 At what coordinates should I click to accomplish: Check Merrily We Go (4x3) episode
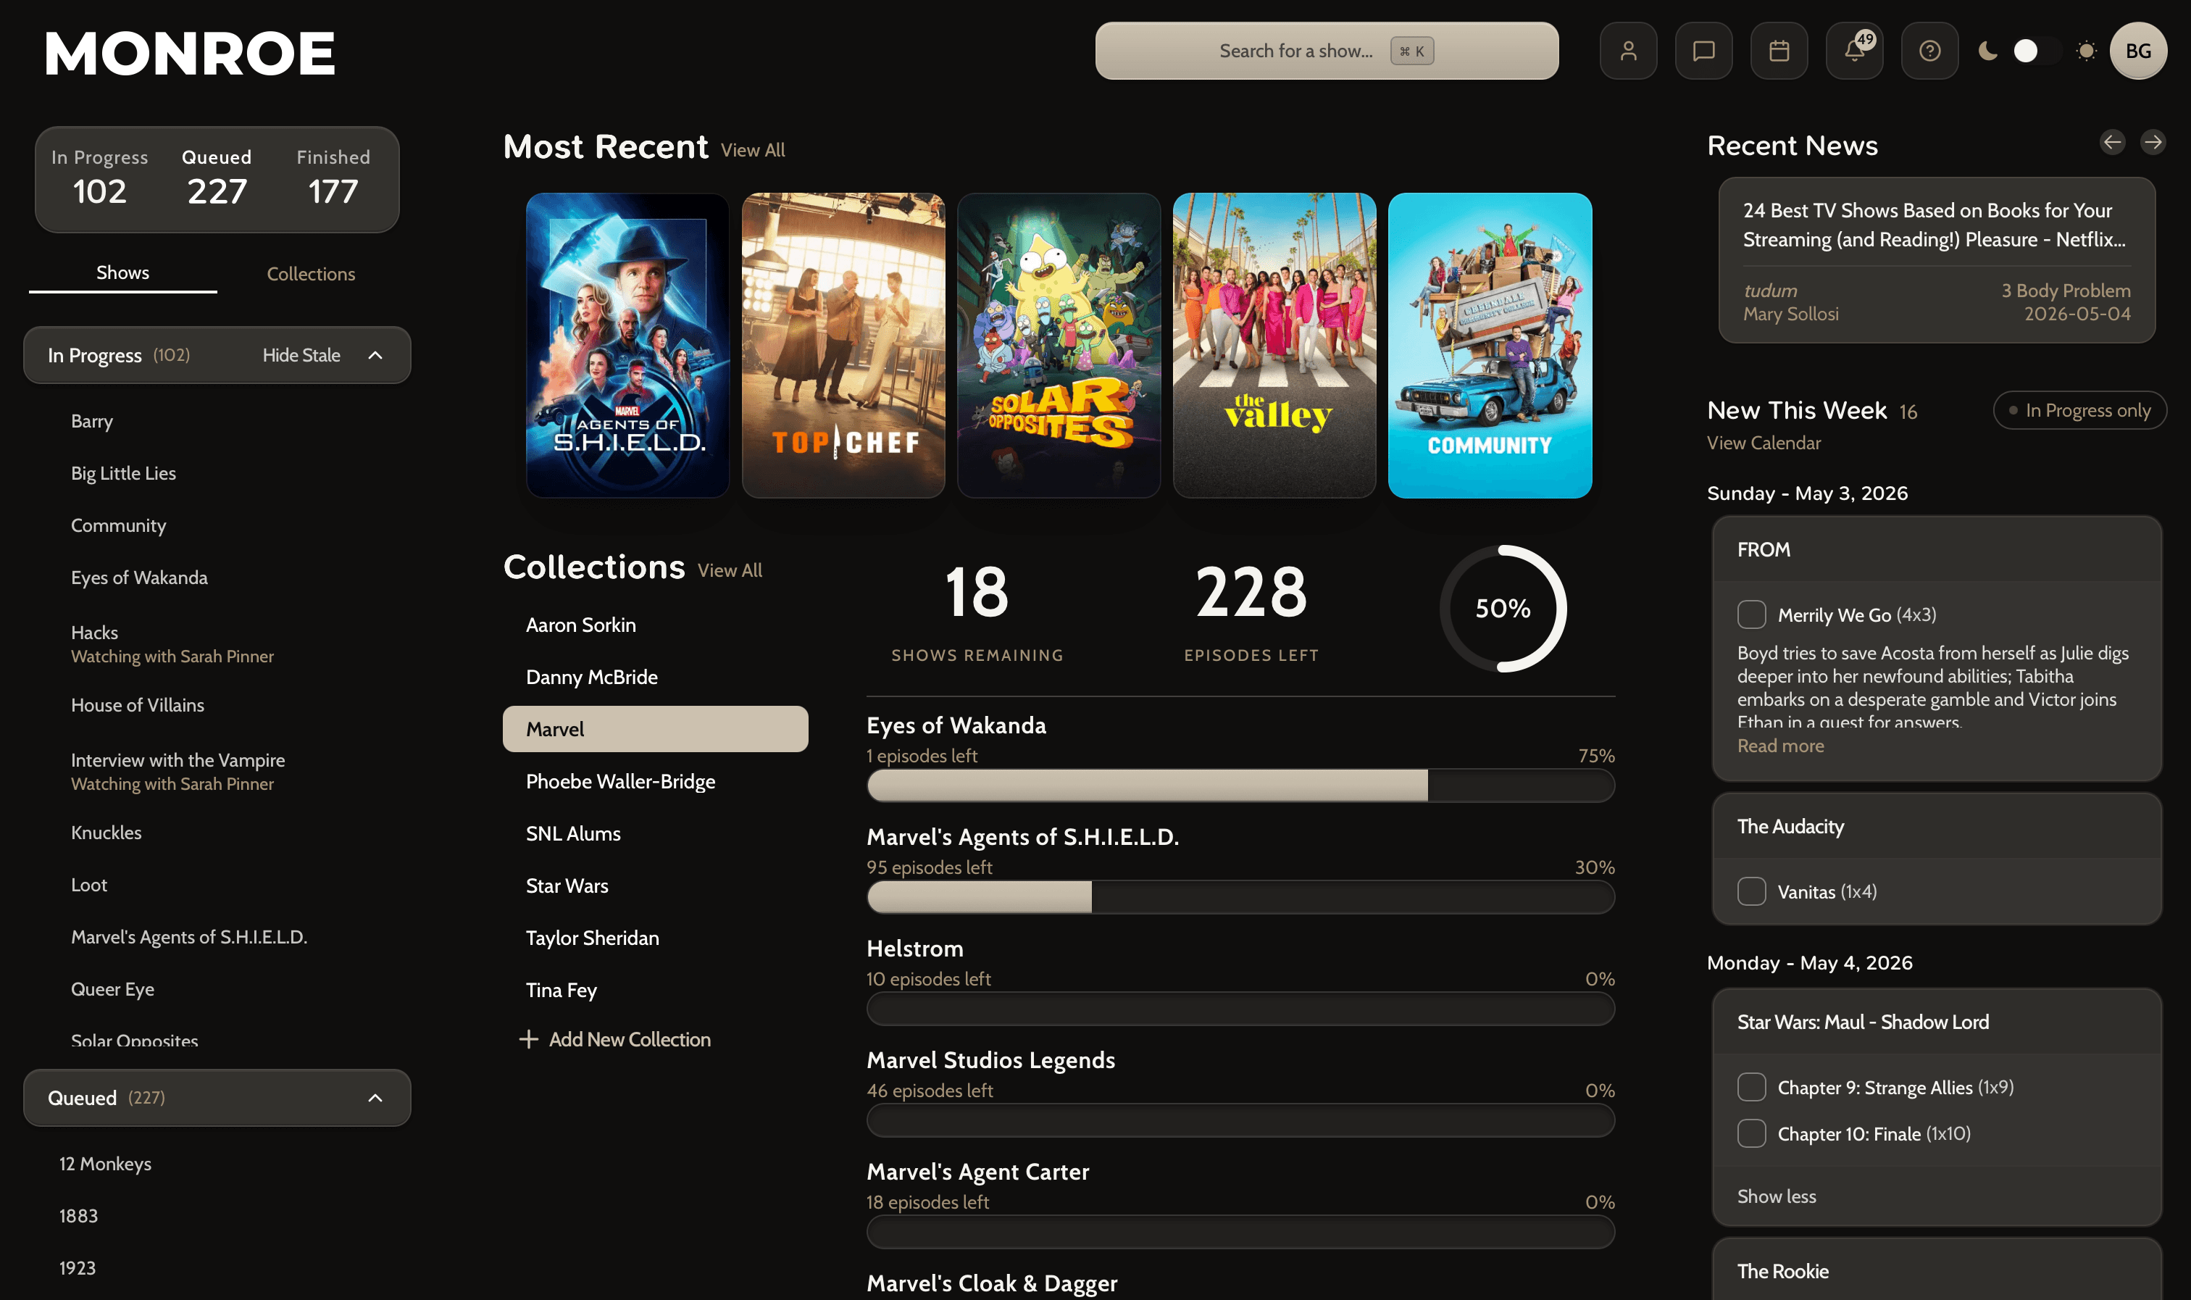[x=1751, y=614]
